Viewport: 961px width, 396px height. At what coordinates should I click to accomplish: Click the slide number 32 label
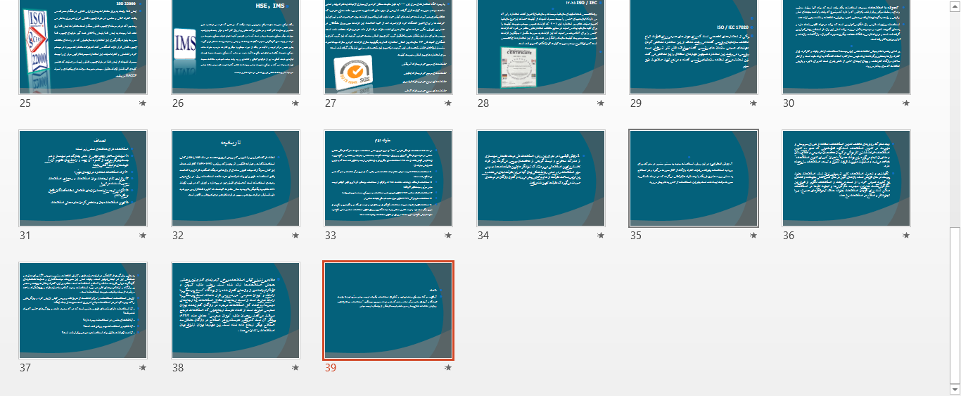click(178, 236)
